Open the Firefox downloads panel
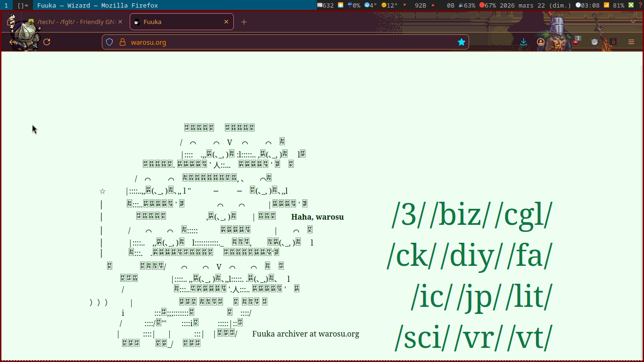This screenshot has width=644, height=362. click(523, 42)
